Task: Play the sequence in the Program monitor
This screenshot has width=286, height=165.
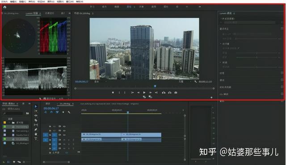Action: pyautogui.click(x=144, y=93)
